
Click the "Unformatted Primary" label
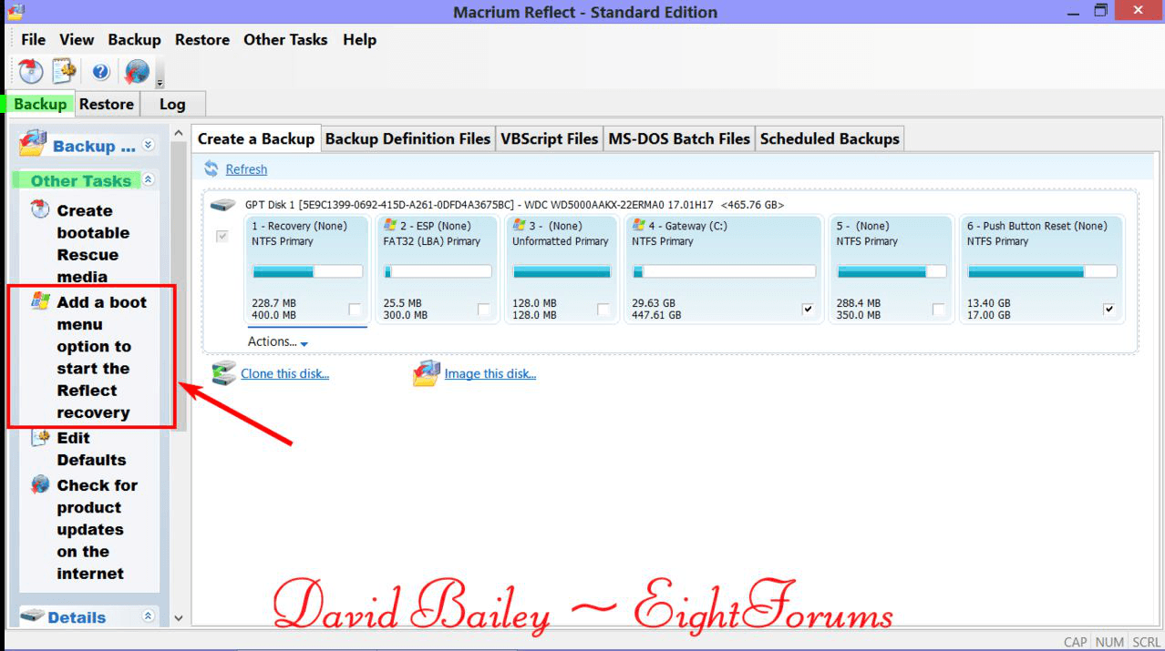point(560,241)
